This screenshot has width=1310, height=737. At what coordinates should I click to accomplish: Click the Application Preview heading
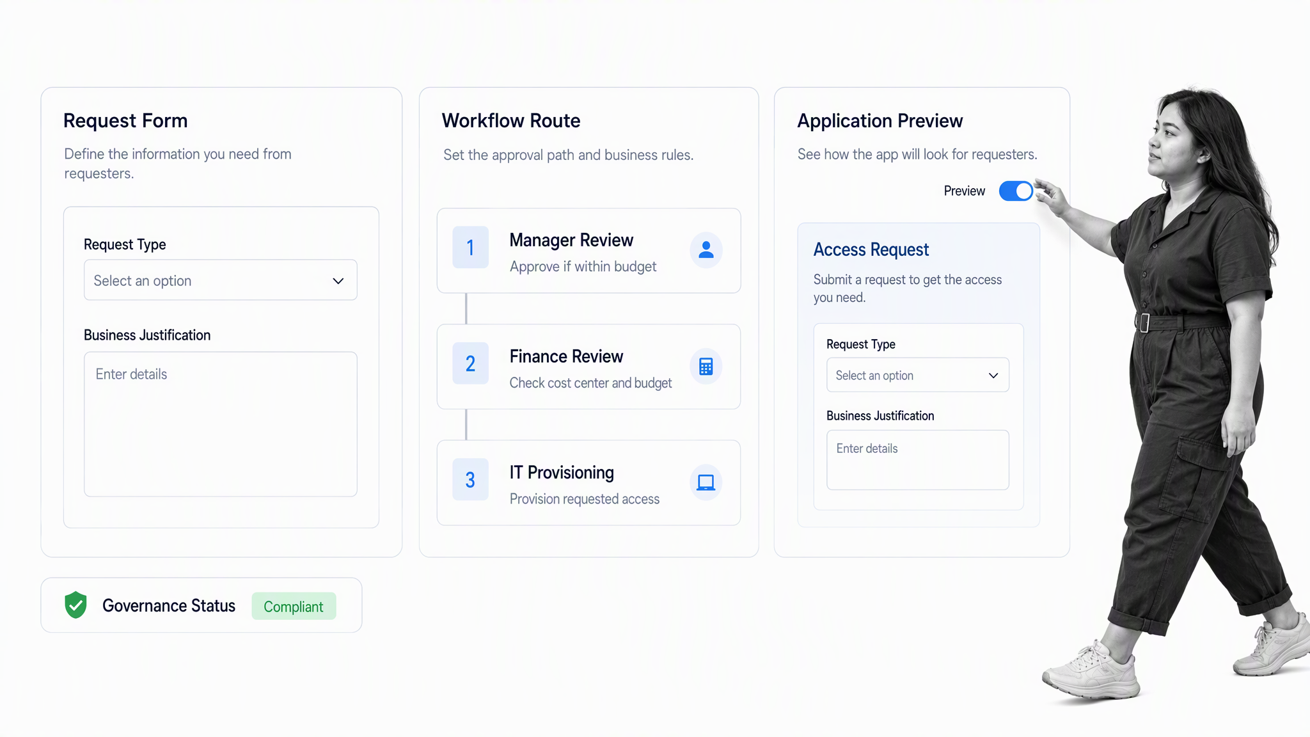[x=880, y=121]
